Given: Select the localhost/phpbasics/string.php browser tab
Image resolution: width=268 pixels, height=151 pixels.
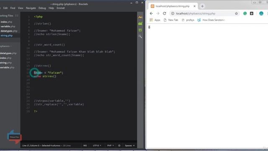Looking at the screenshot, I should 173,6.
